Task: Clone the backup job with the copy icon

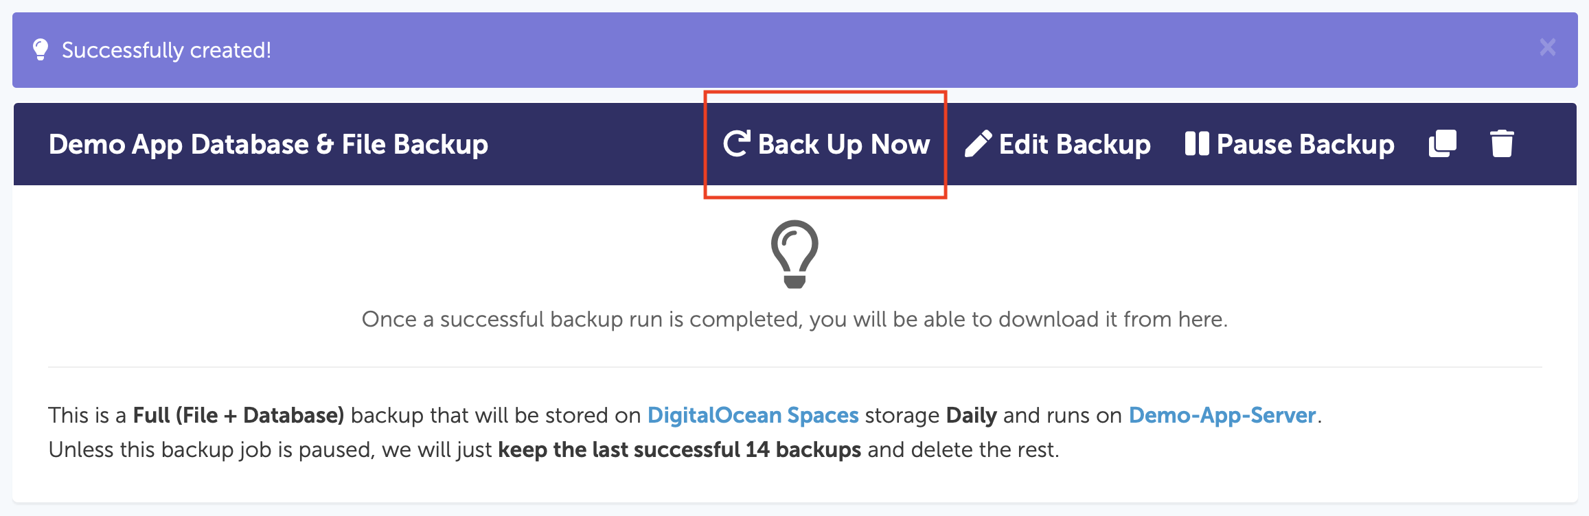Action: coord(1442,144)
